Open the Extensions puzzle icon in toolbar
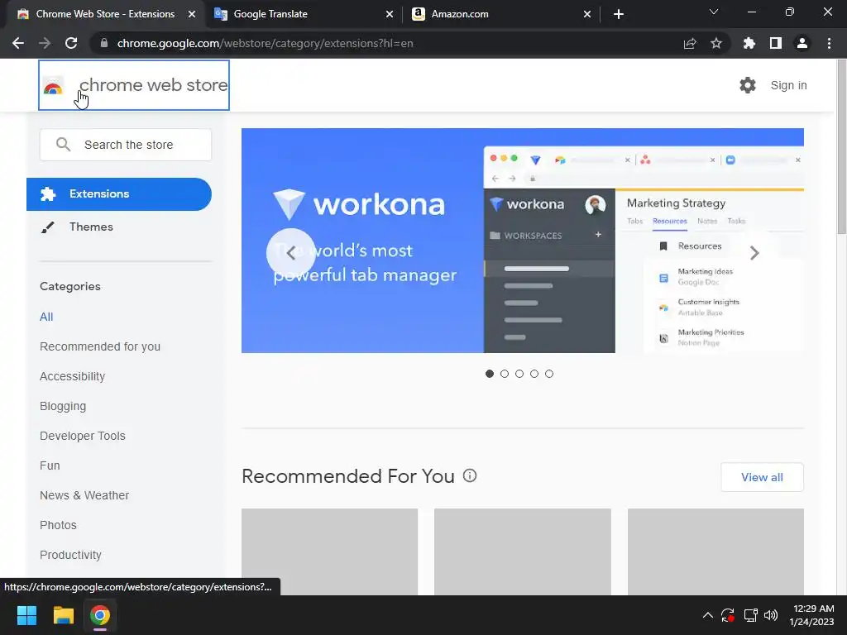 coord(749,43)
